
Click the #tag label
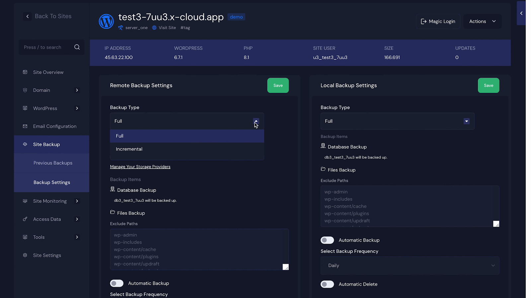(185, 28)
